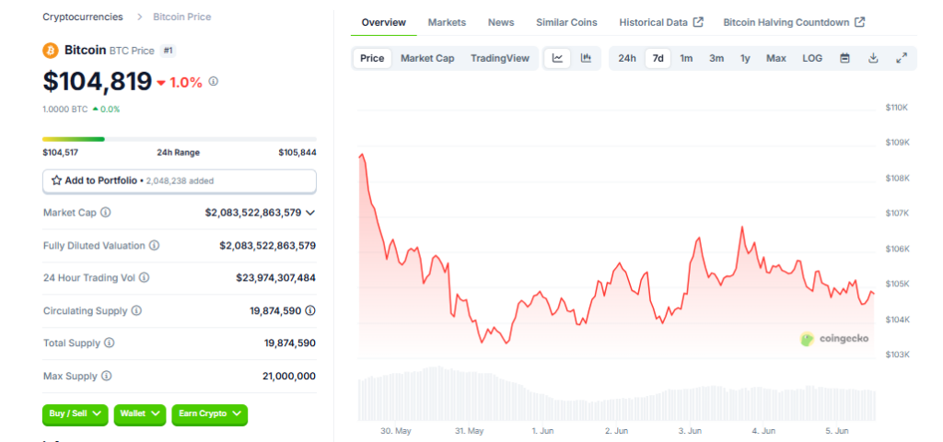Viewport: 943px width, 442px height.
Task: Switch to the News tab
Action: tap(501, 22)
